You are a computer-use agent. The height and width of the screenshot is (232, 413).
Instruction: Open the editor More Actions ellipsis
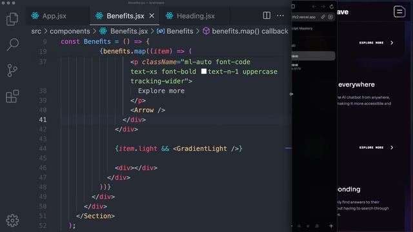click(280, 15)
